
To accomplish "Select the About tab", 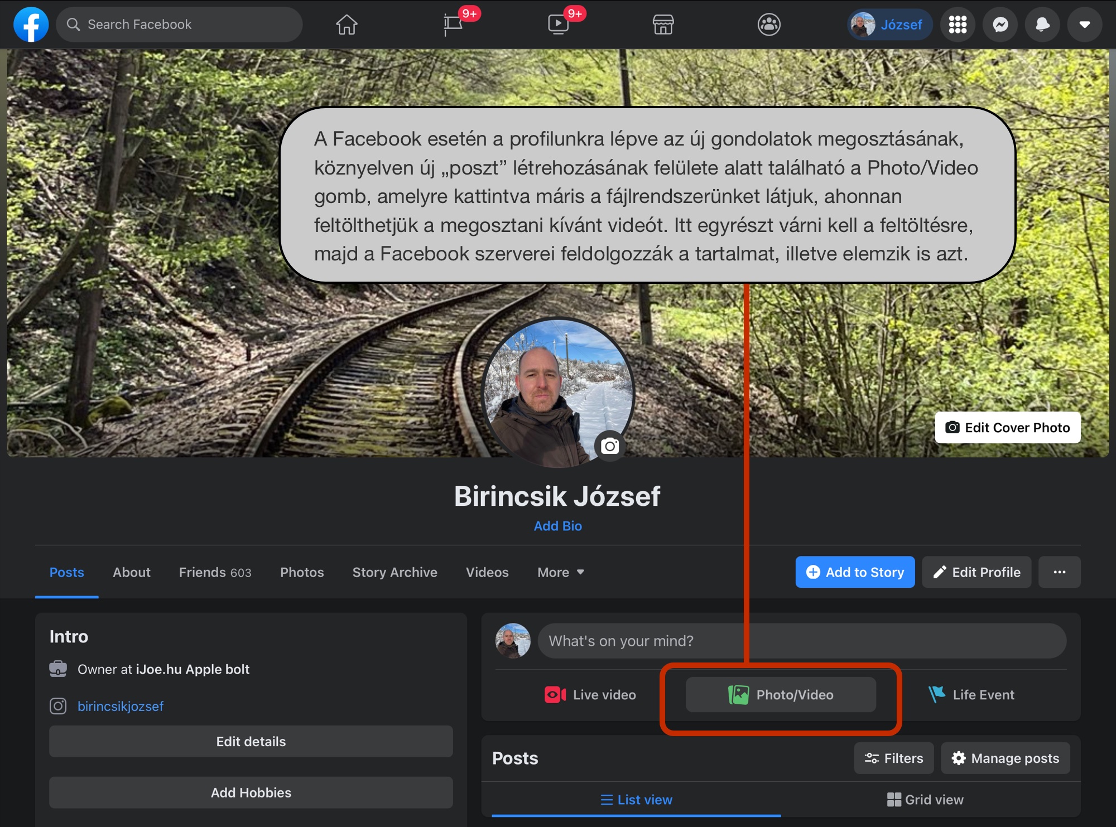I will (132, 573).
